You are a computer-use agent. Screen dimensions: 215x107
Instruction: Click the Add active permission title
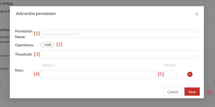(36, 14)
